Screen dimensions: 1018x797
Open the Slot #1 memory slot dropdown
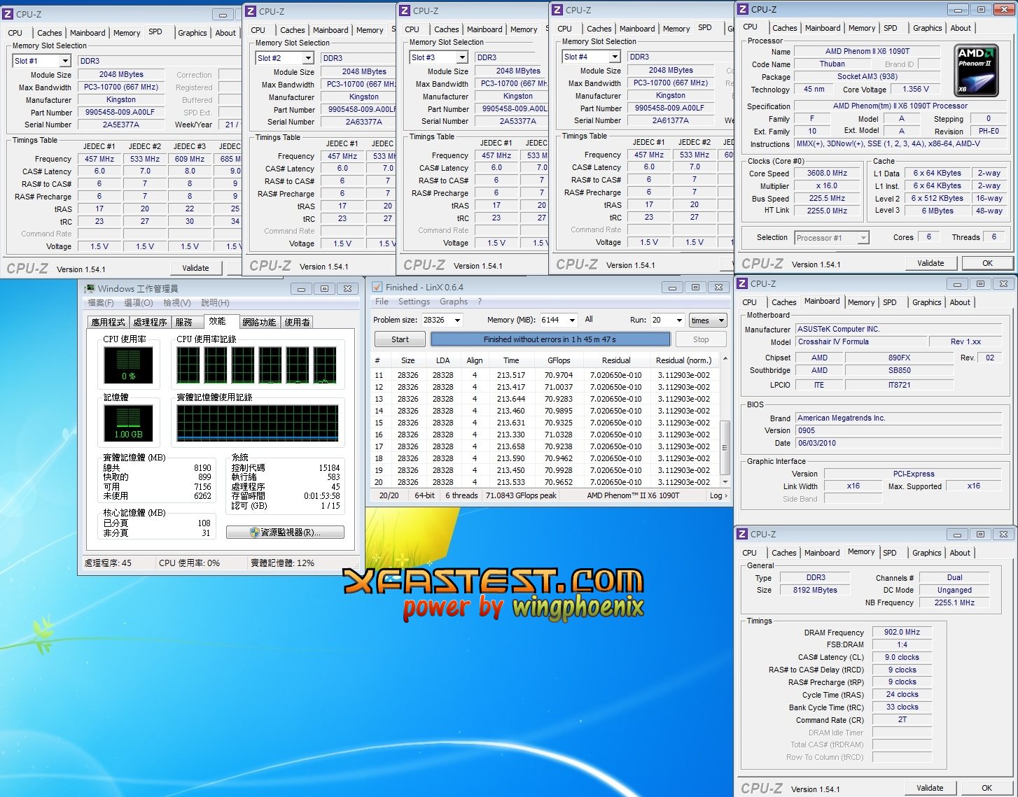pyautogui.click(x=65, y=61)
